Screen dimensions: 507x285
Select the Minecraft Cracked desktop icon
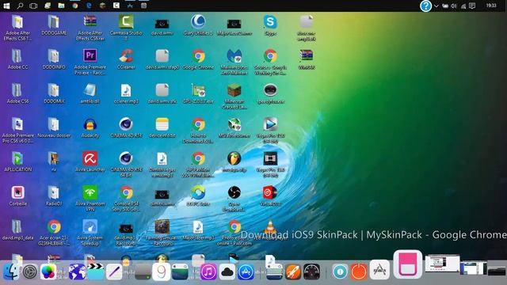pyautogui.click(x=234, y=90)
